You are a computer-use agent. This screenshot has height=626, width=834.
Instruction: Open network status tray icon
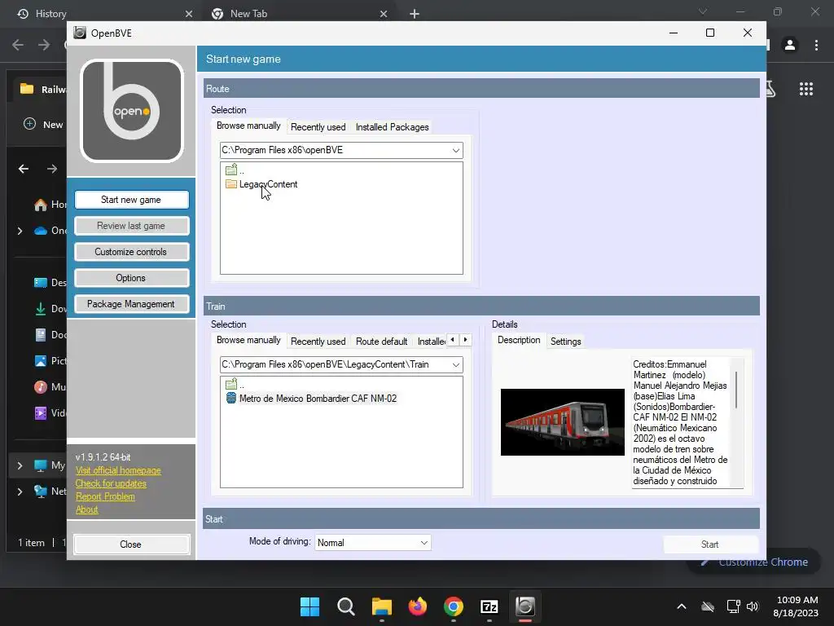point(734,606)
